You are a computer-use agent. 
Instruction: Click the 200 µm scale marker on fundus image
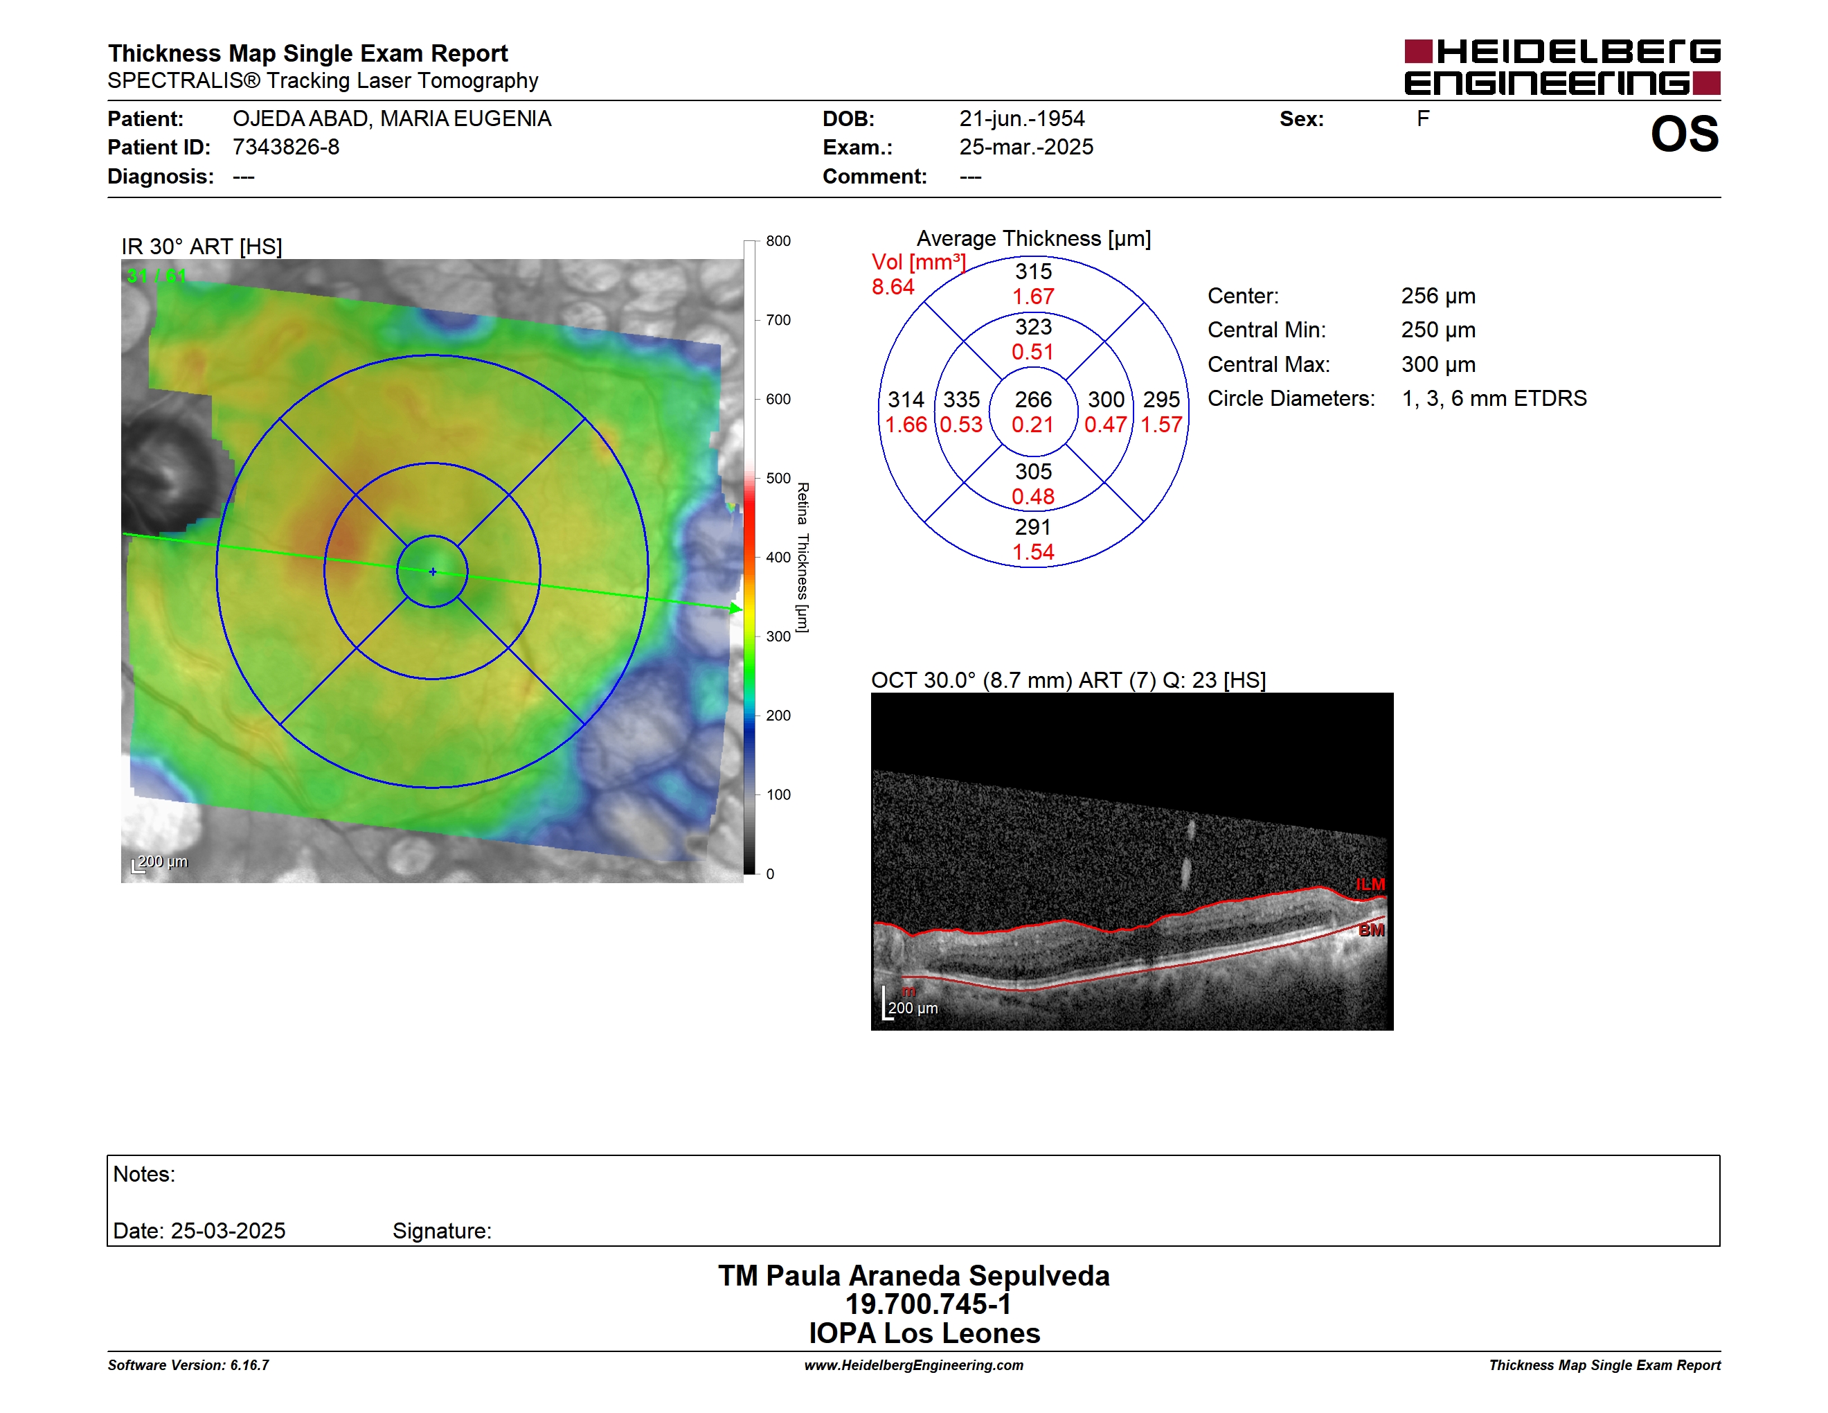point(160,862)
